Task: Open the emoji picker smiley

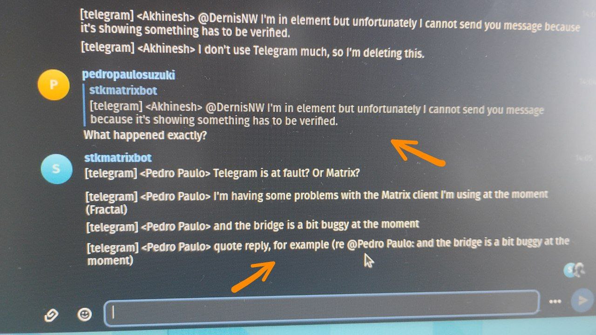Action: 84,315
